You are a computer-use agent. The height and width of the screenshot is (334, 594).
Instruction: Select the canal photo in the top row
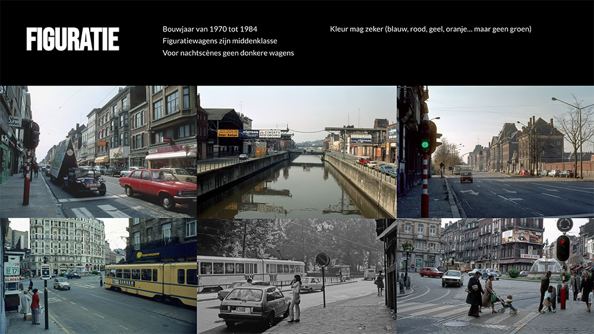pyautogui.click(x=296, y=152)
